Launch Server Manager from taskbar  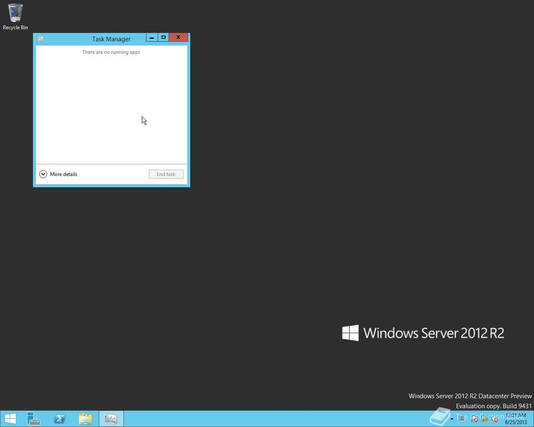34,419
